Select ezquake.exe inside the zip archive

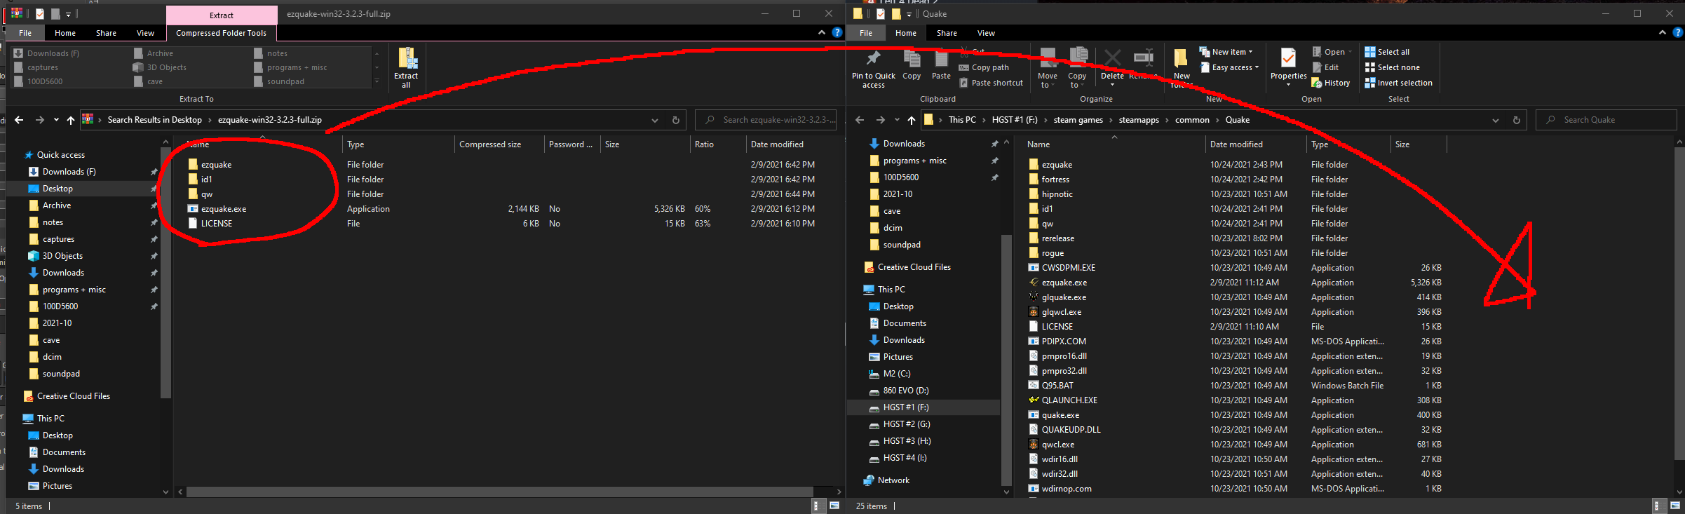point(223,209)
